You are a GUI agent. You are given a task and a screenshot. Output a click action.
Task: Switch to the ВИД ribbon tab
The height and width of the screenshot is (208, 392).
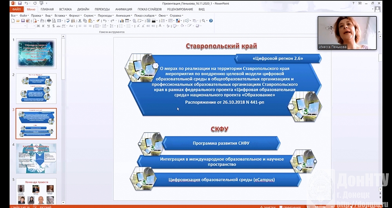click(x=201, y=9)
